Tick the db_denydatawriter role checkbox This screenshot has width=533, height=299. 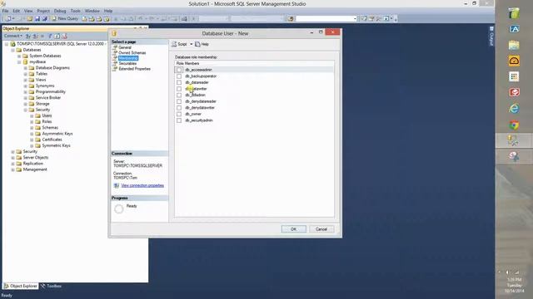179,108
